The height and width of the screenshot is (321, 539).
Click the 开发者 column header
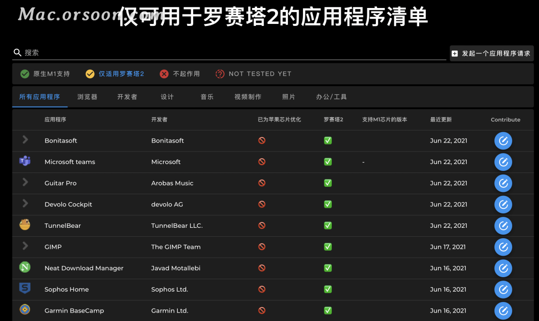159,120
